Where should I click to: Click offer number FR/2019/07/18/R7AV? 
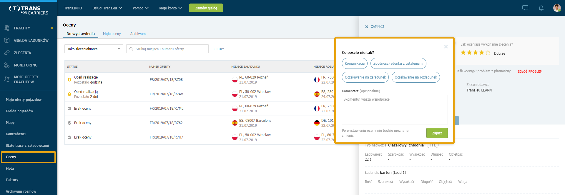coord(166,94)
